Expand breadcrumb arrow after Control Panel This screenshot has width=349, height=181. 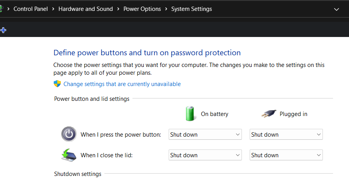[53, 9]
